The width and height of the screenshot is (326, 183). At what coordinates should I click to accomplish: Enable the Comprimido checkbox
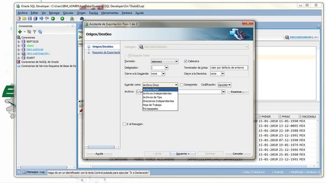point(181,85)
